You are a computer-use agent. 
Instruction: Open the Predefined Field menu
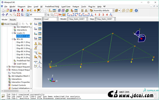pyautogui.click(x=52, y=7)
